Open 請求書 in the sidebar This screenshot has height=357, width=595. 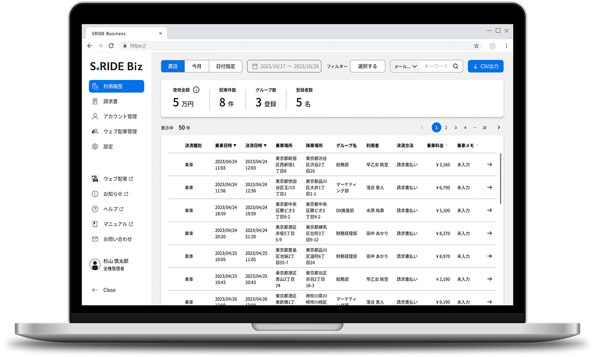(110, 101)
